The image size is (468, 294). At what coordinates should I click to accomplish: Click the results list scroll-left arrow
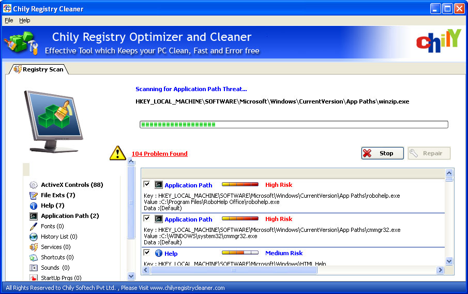pyautogui.click(x=146, y=270)
